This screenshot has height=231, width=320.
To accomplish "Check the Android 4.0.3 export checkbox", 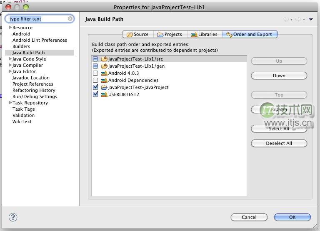I will click(95, 73).
